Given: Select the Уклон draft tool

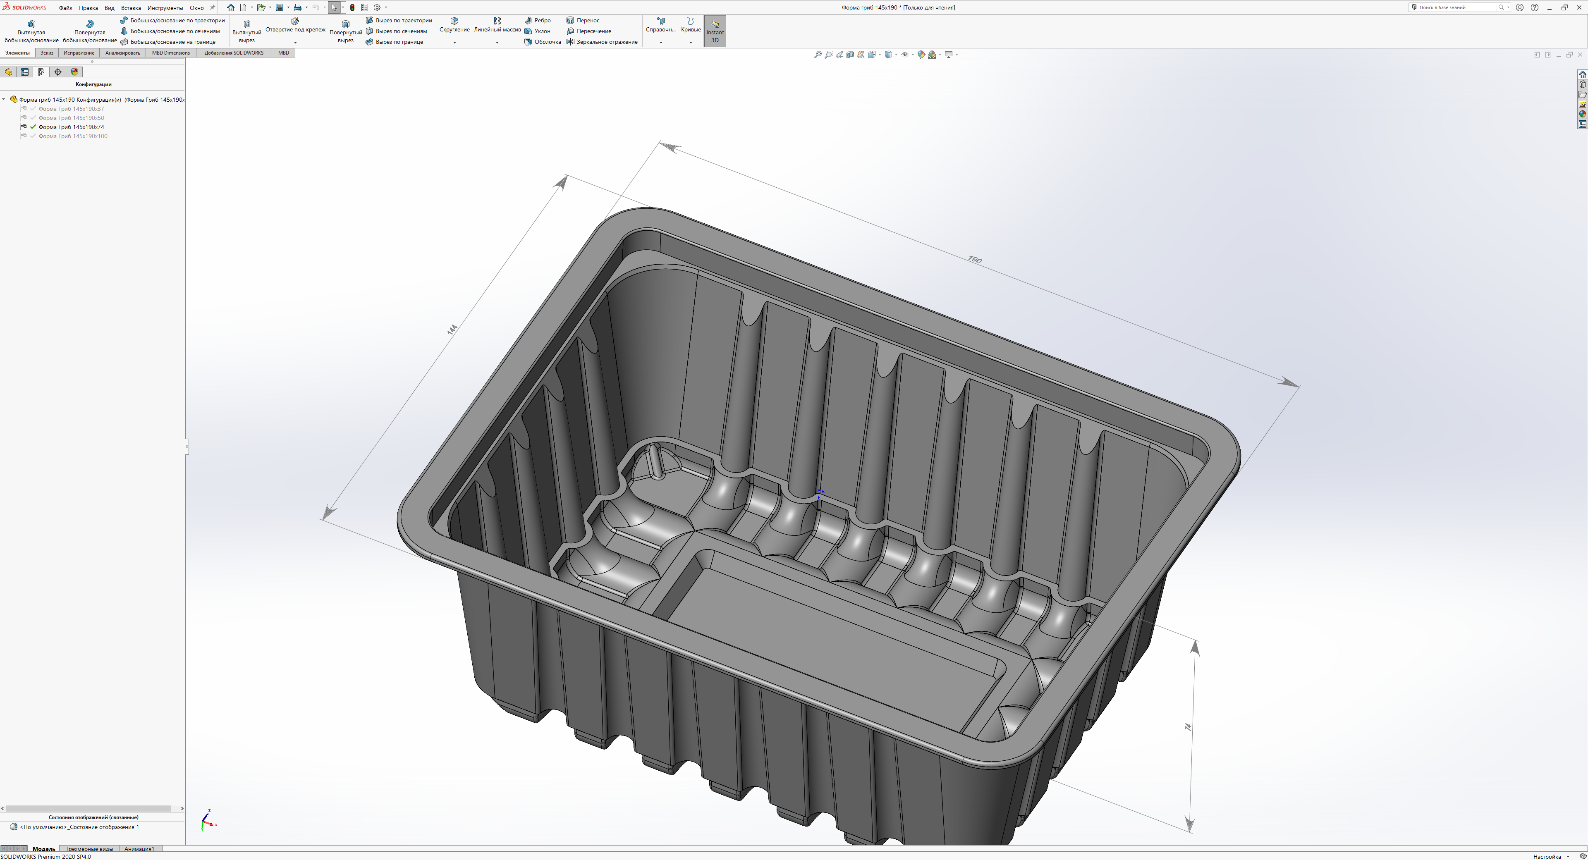Looking at the screenshot, I should click(538, 31).
